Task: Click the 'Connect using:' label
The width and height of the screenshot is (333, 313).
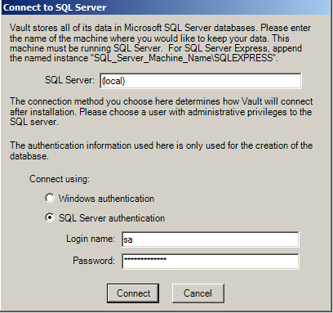Action: pos(60,179)
